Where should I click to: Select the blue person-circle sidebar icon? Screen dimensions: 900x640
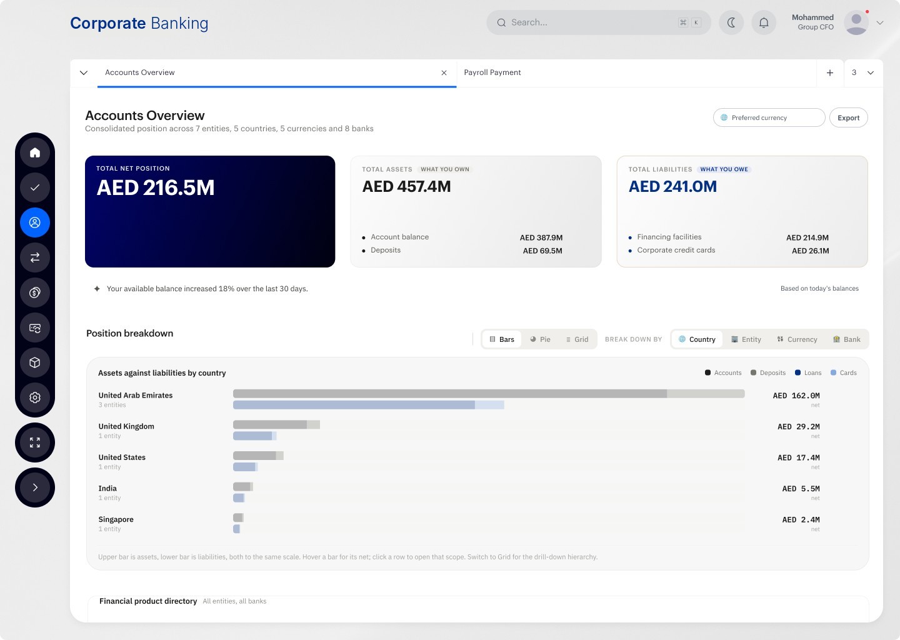[x=35, y=222]
